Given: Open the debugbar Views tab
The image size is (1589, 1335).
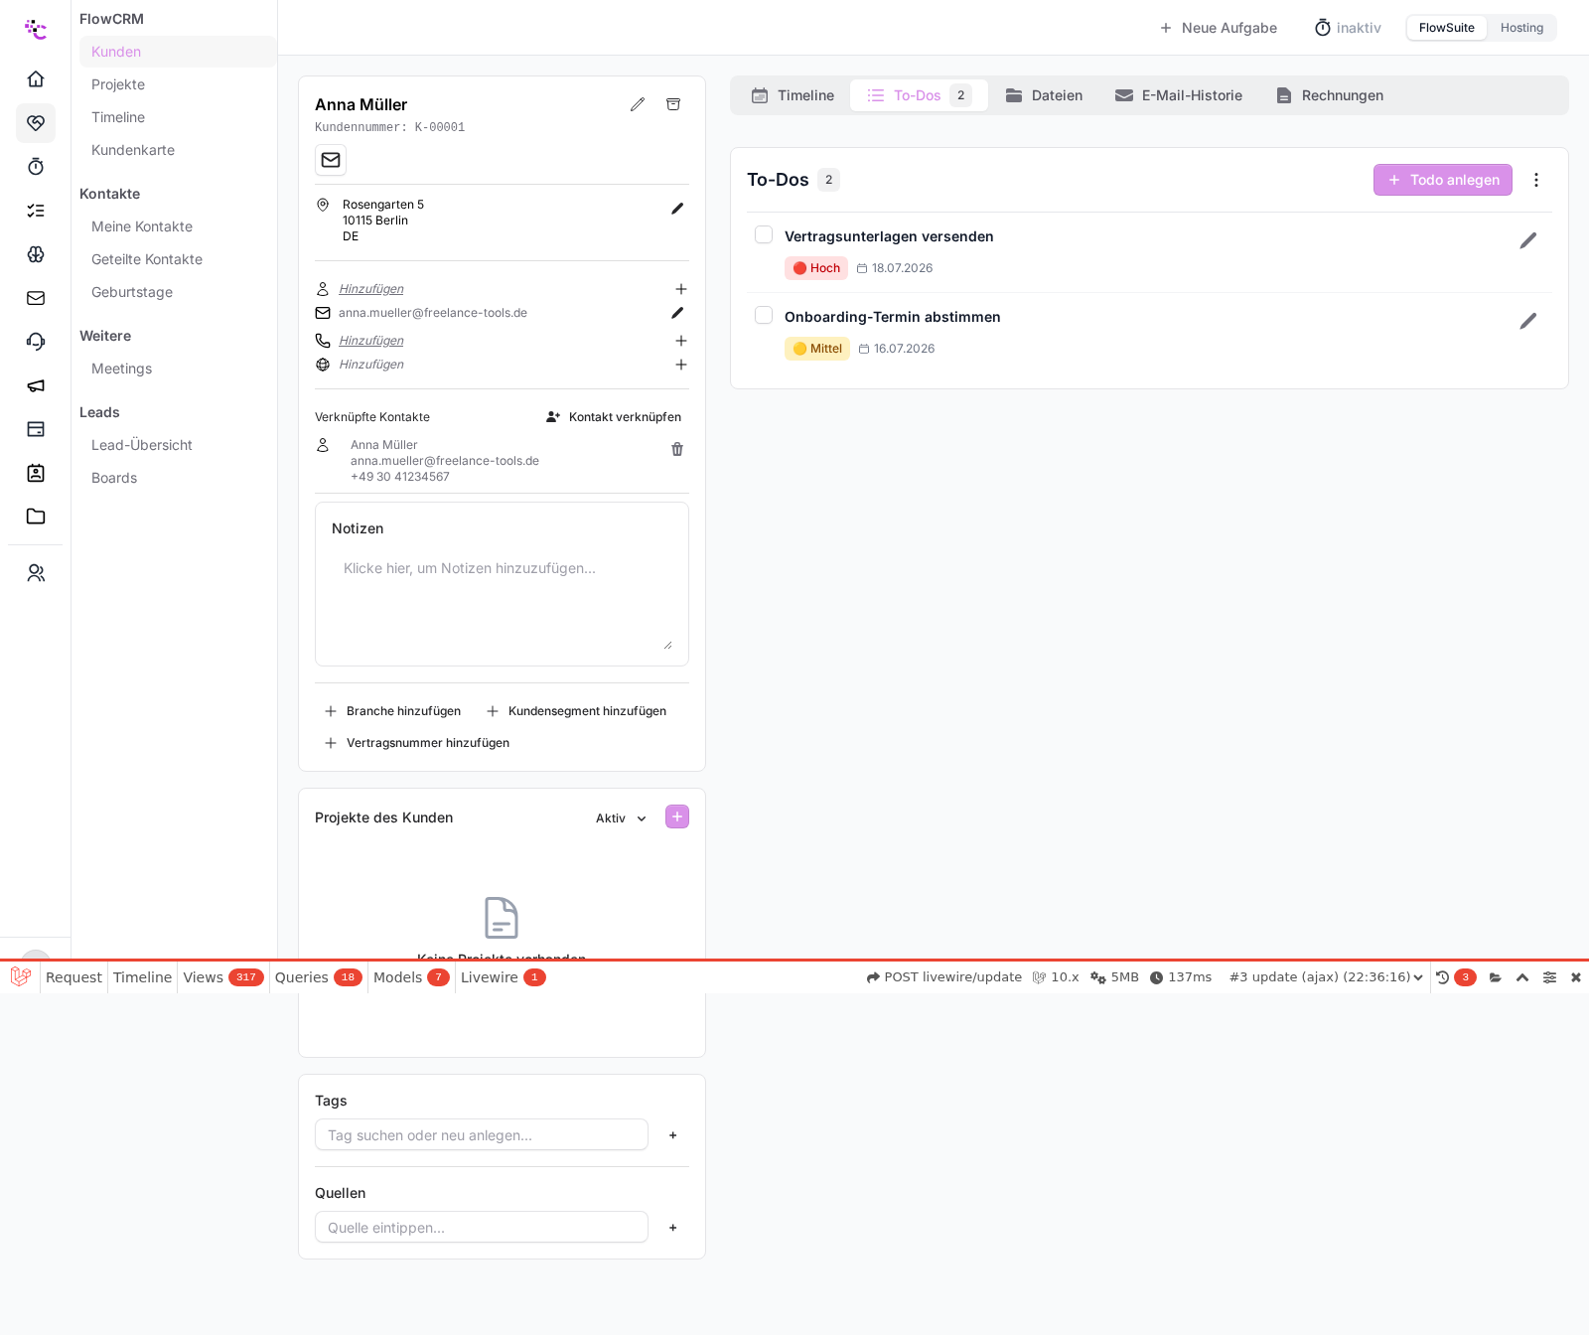Looking at the screenshot, I should point(222,977).
